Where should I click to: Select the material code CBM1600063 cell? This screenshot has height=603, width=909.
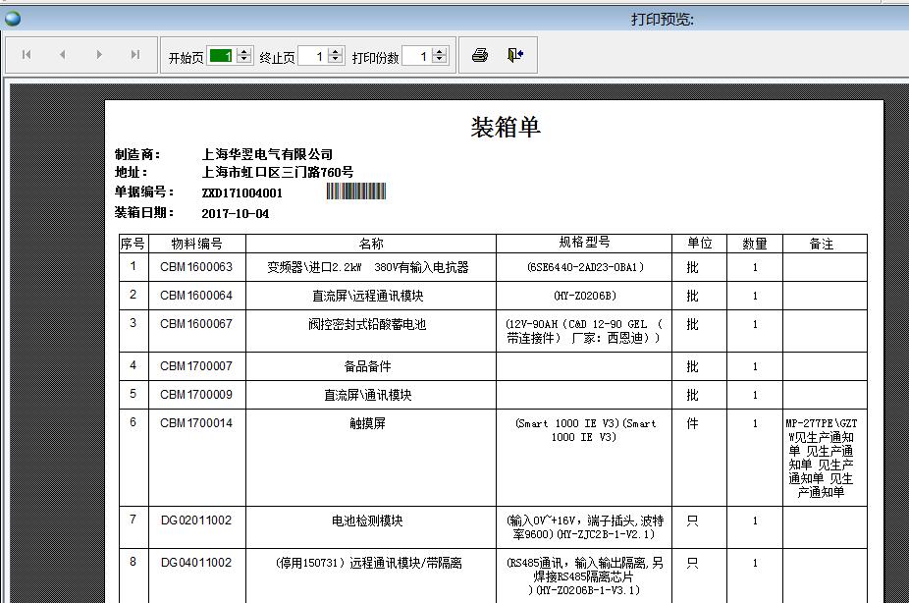pyautogui.click(x=196, y=267)
